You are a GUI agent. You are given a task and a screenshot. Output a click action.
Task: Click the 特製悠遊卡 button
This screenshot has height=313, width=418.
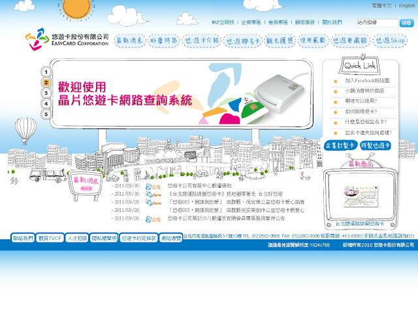pyautogui.click(x=376, y=145)
